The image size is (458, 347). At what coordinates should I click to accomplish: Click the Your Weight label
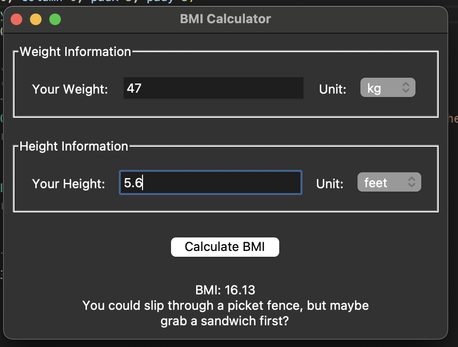[70, 89]
